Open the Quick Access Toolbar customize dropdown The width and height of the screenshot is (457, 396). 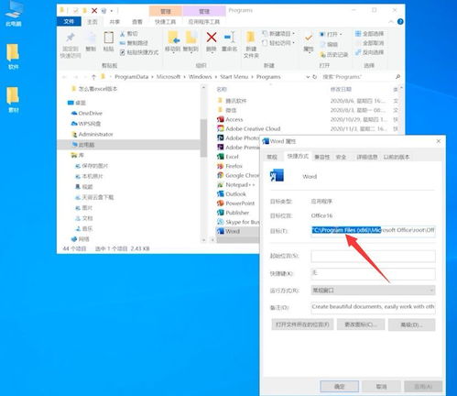coord(112,11)
